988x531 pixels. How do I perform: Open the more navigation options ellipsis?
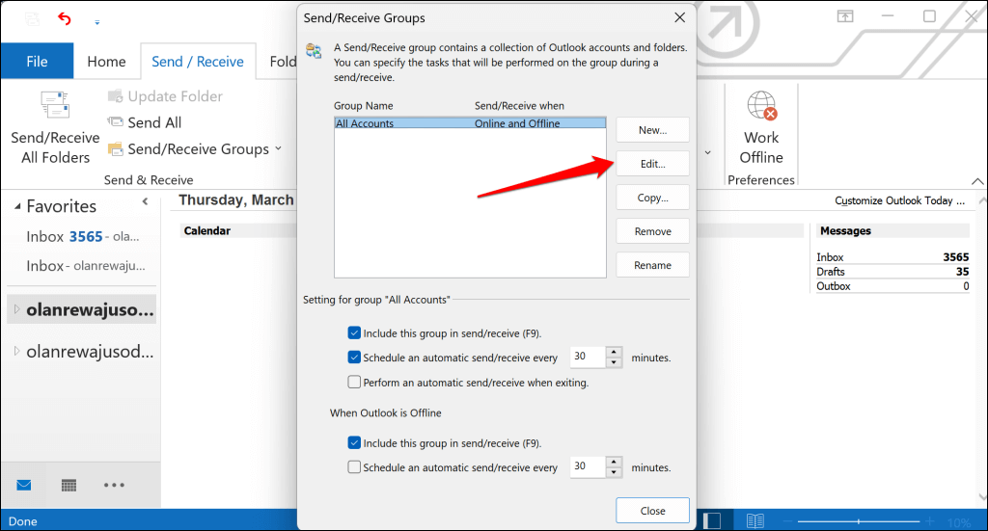click(114, 485)
